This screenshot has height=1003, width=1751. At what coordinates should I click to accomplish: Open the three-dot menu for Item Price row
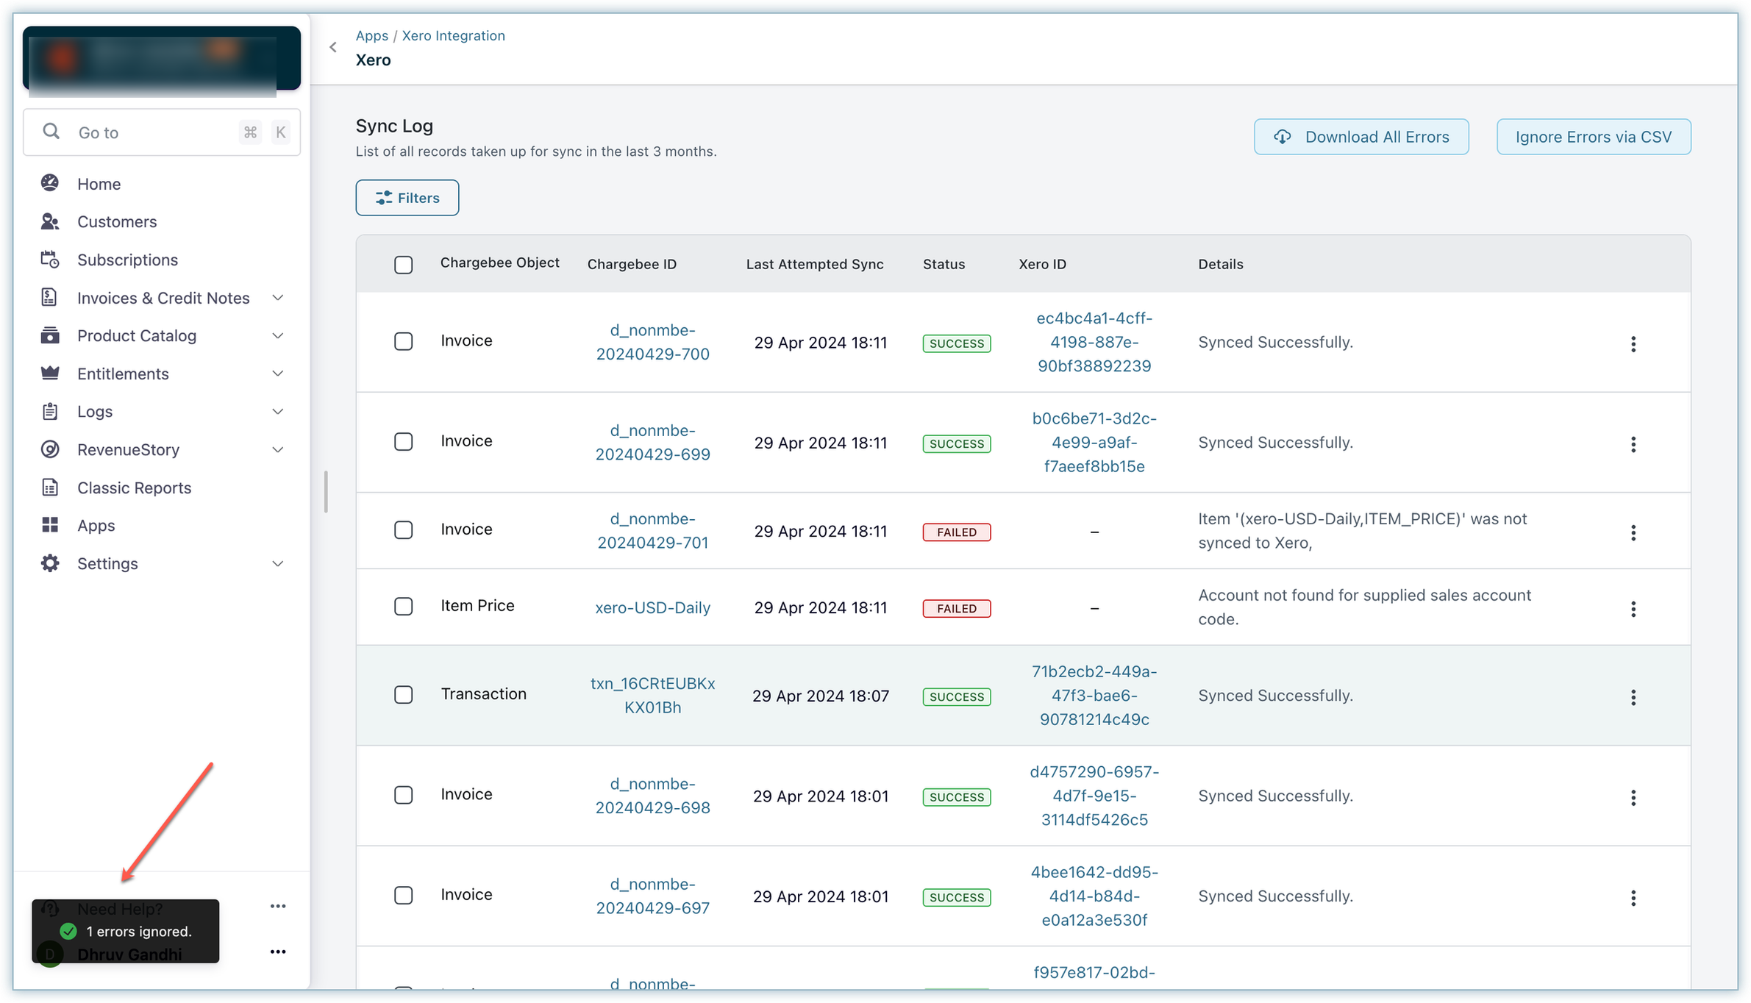pos(1633,609)
